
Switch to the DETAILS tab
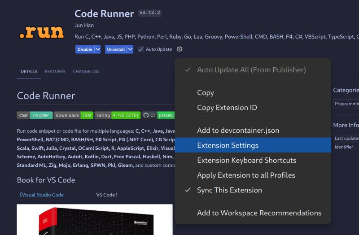(29, 72)
